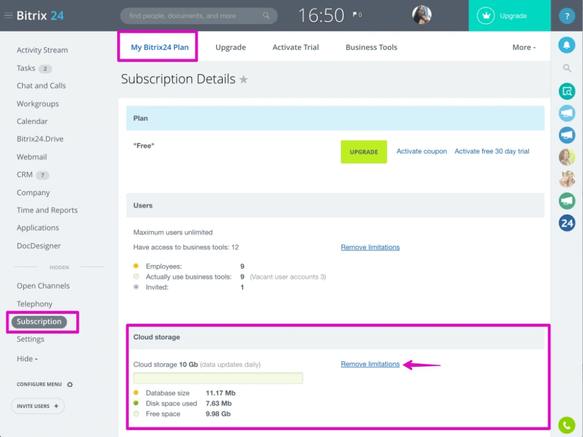
Task: Open the green phone icon at bottom right
Action: tap(566, 425)
